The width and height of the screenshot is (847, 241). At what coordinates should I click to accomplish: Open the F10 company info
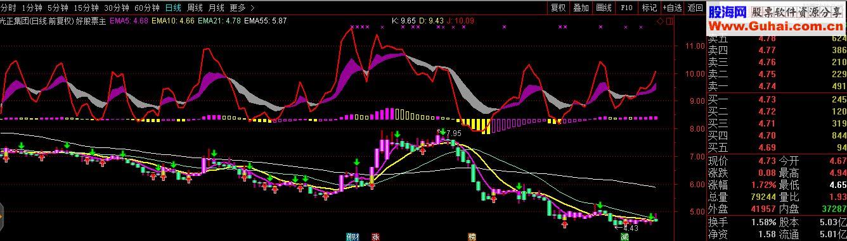pos(626,8)
